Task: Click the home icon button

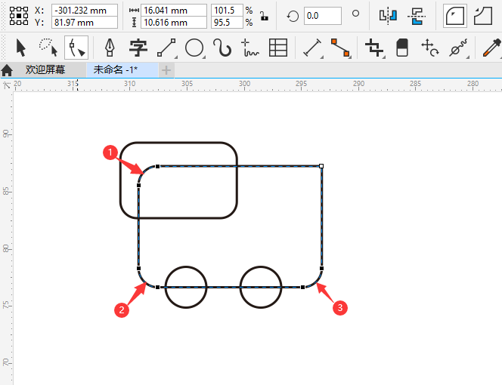Action: [8, 70]
